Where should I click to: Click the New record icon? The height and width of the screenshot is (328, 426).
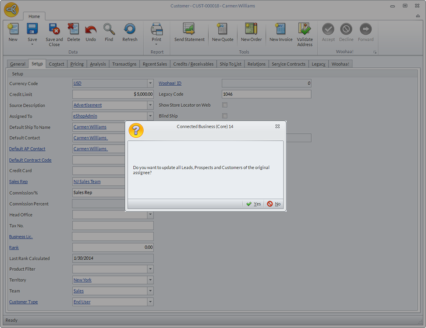click(x=13, y=30)
